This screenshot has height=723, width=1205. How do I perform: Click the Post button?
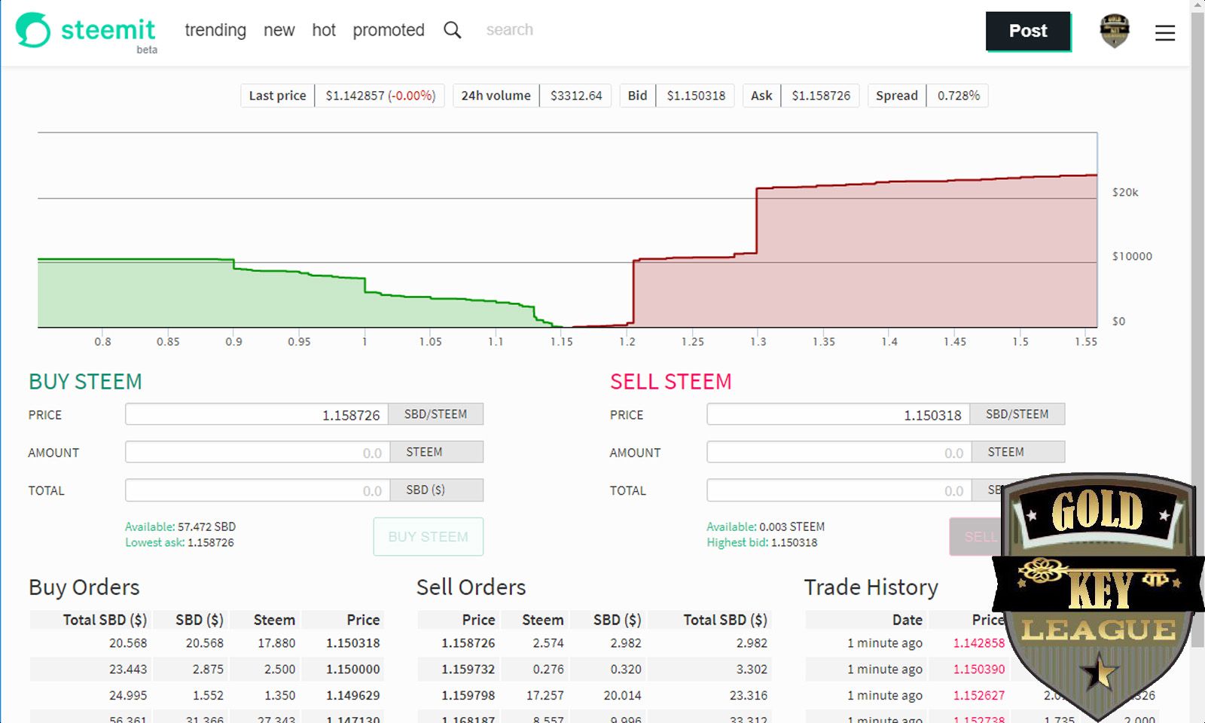(x=1028, y=31)
